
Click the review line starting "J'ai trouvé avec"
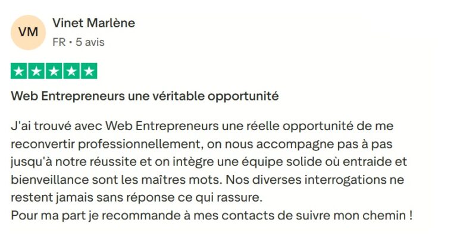click(x=202, y=127)
